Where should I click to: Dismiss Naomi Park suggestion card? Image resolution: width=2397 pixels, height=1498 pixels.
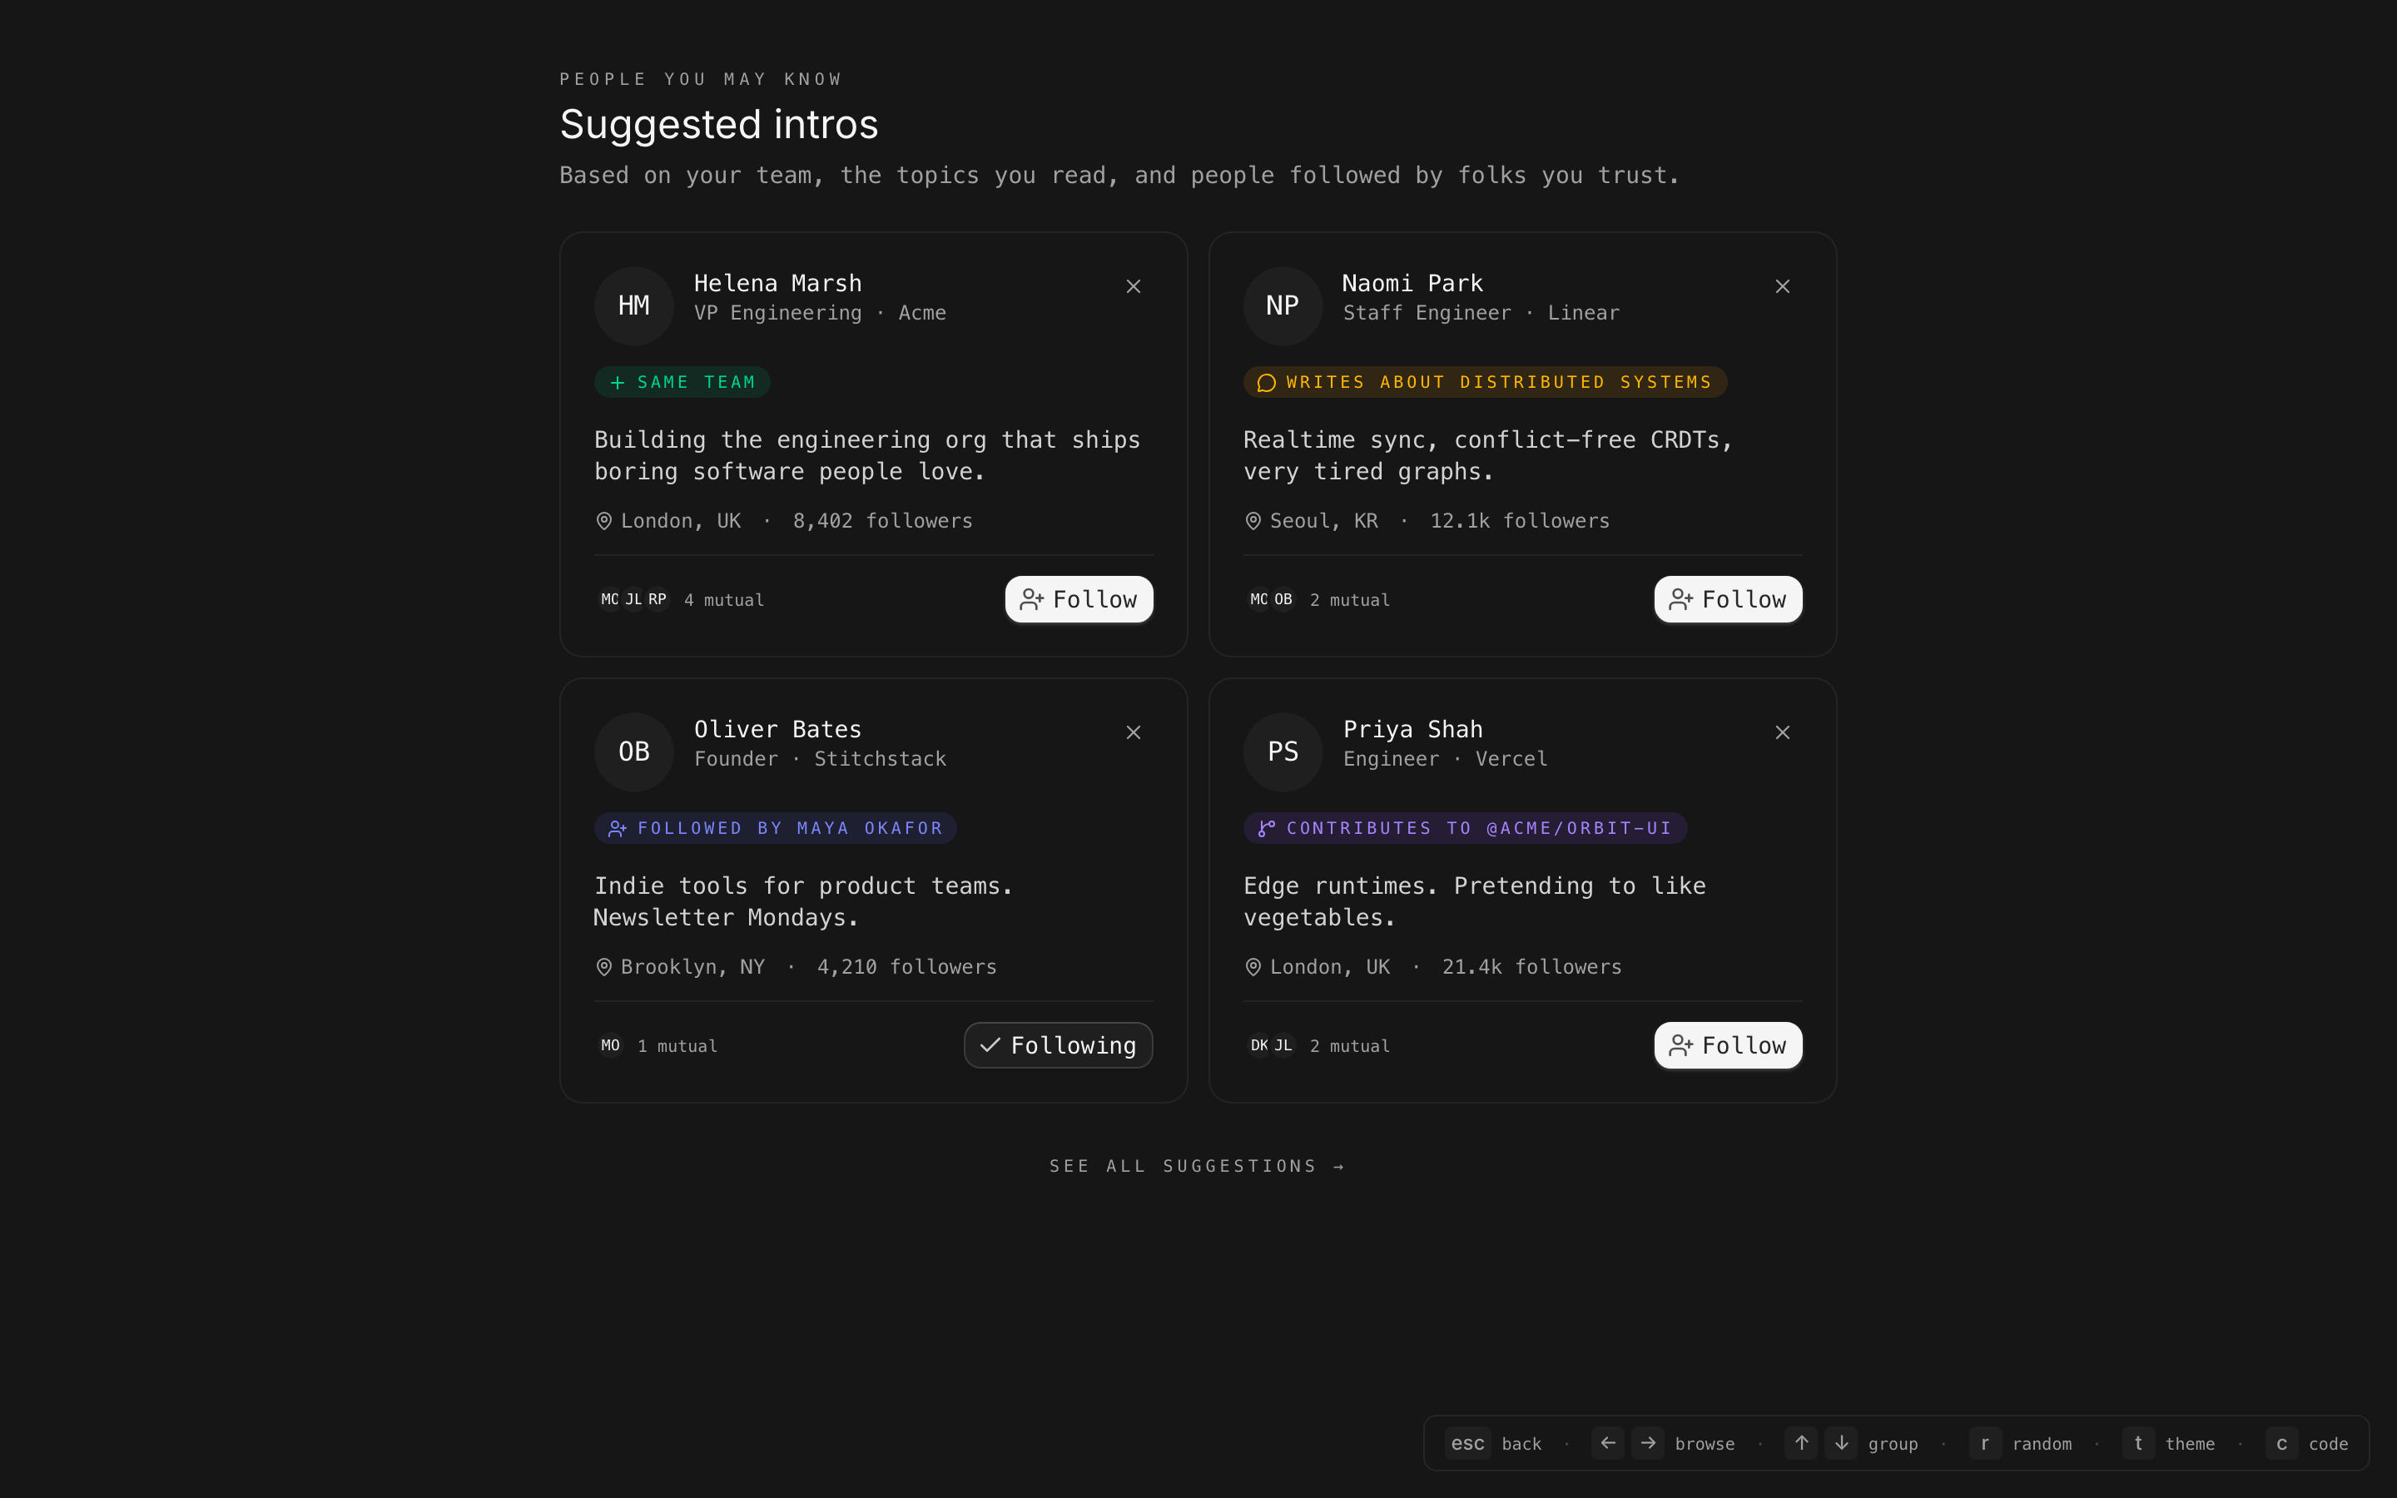click(1782, 286)
